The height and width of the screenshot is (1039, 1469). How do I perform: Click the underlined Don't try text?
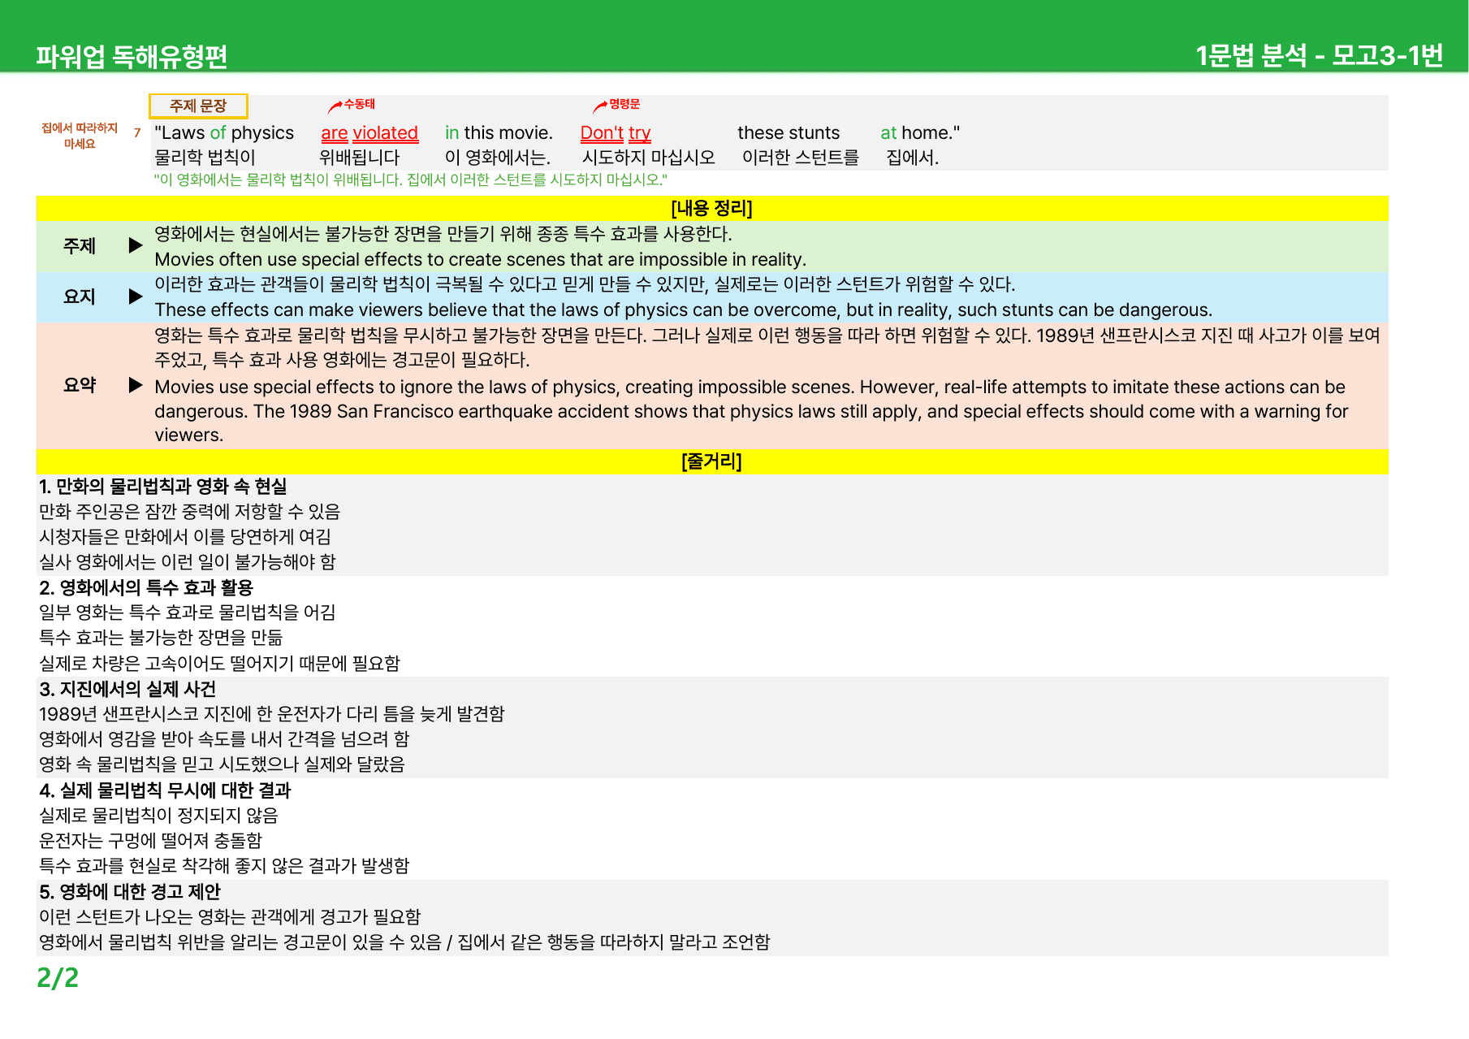[x=616, y=132]
